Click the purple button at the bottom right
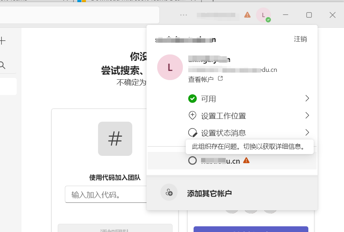This screenshot has height=232, width=344. pos(251,229)
